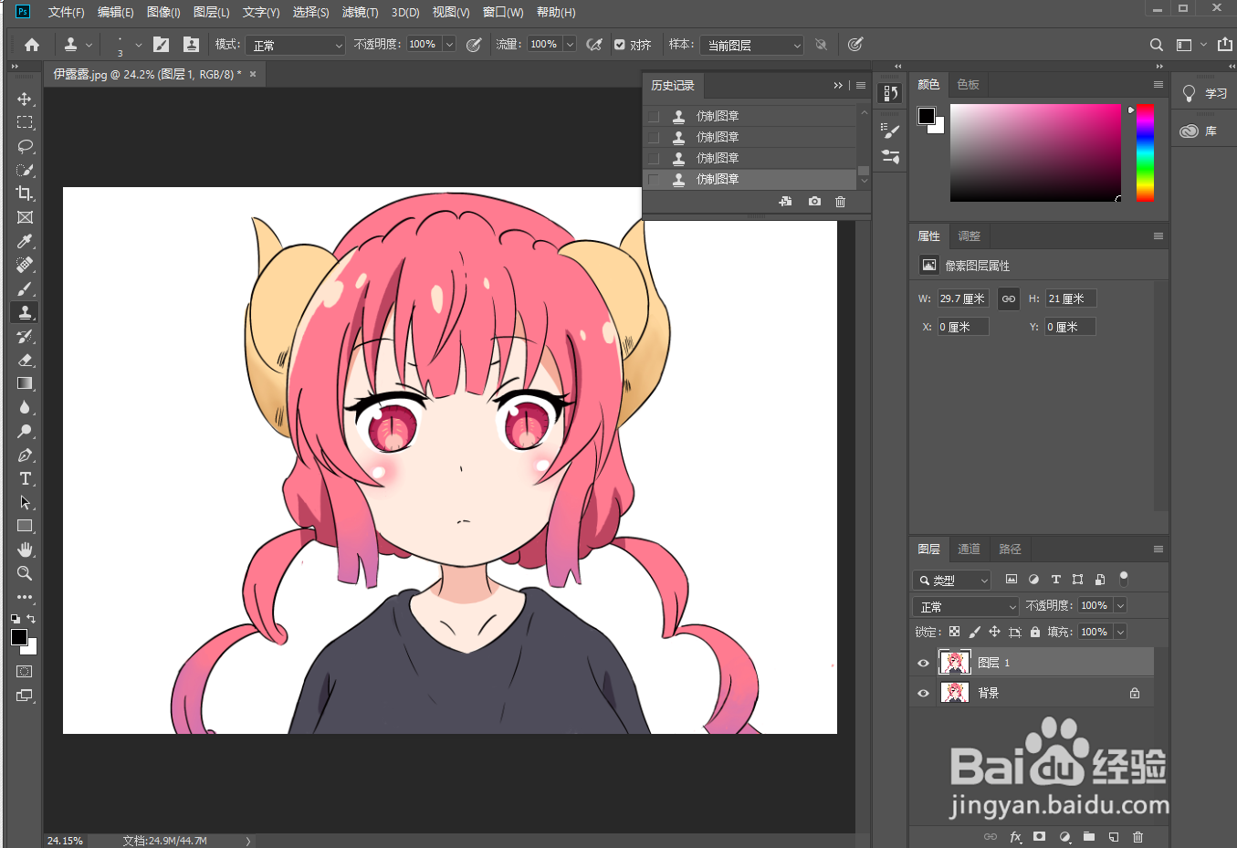Hide 图层 1 layer visibility eye

[923, 664]
